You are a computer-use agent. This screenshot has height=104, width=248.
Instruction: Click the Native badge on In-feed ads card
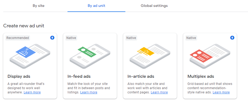click(71, 38)
